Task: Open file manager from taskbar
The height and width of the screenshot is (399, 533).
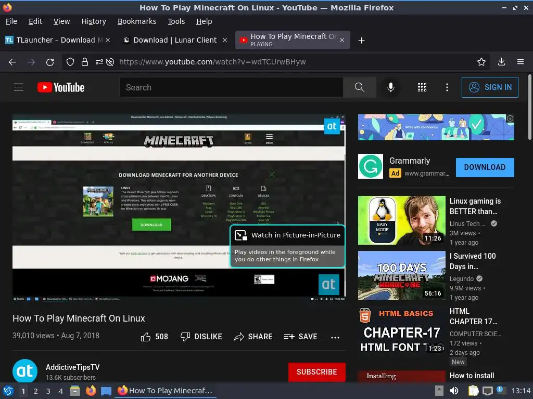Action: 75,391
